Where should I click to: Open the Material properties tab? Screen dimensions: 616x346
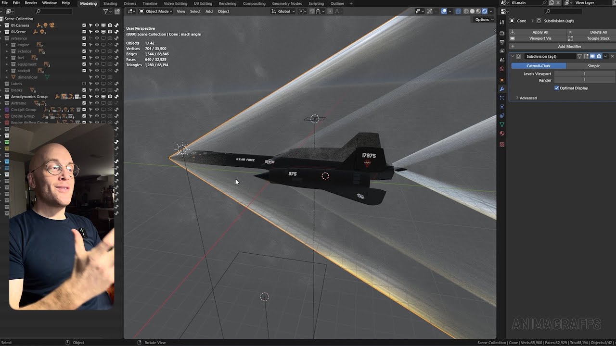coord(502,133)
